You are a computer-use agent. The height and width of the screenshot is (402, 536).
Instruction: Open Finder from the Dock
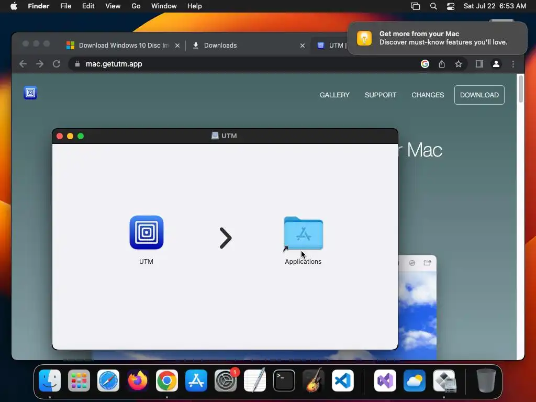point(50,381)
